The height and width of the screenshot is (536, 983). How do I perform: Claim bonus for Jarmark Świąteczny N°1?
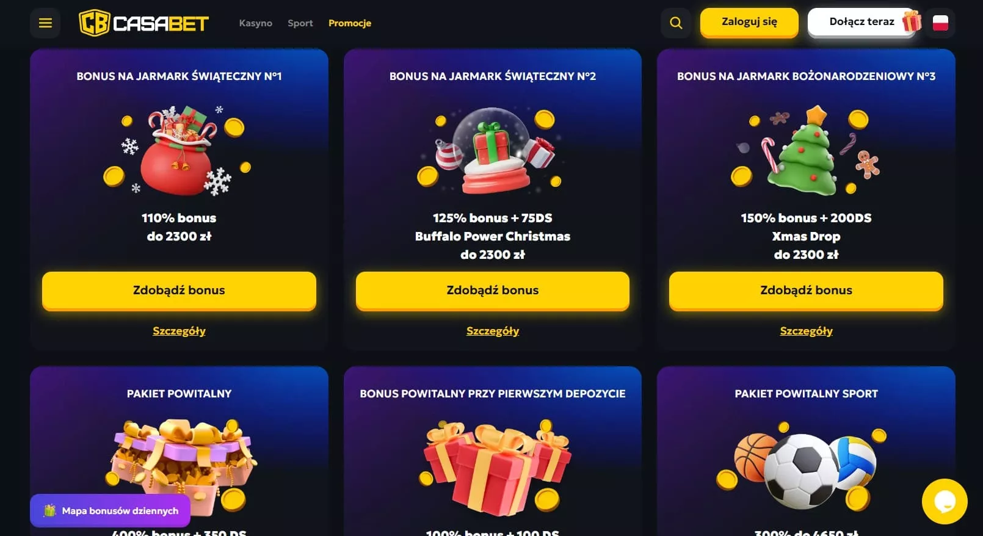tap(179, 291)
